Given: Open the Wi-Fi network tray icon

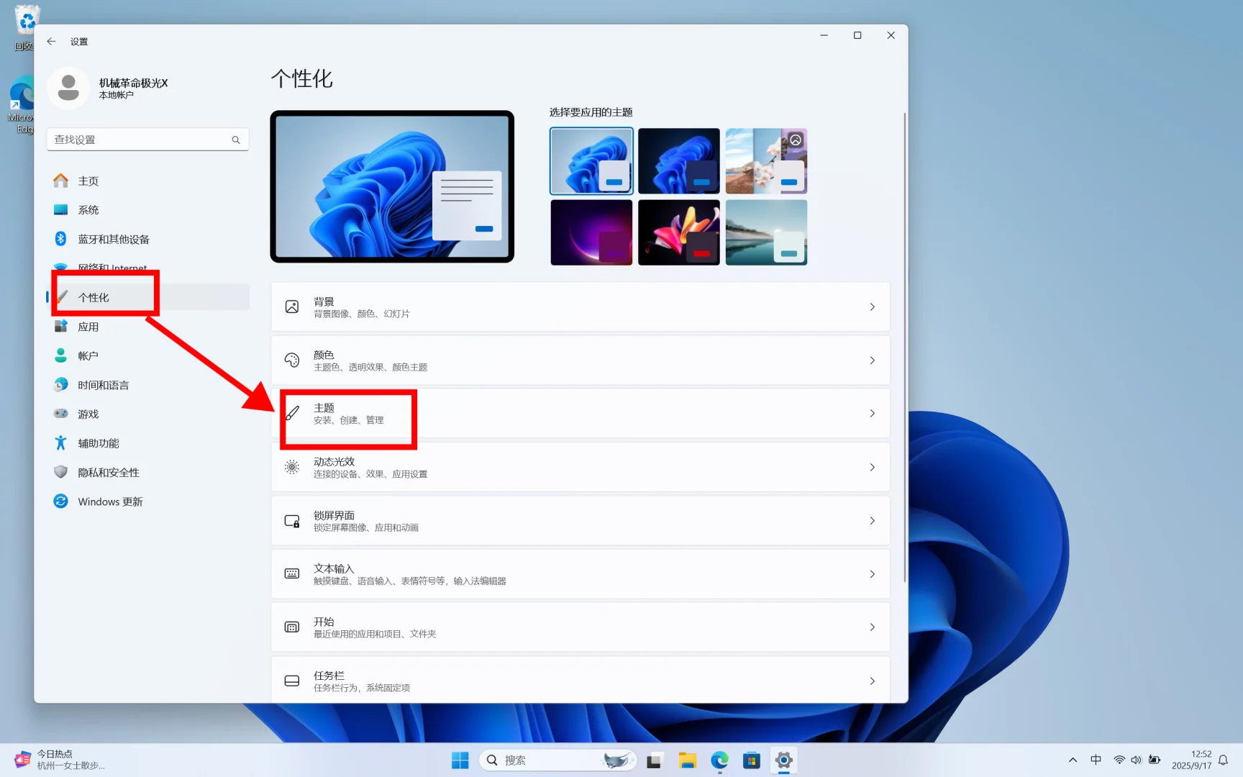Looking at the screenshot, I should pyautogui.click(x=1119, y=760).
